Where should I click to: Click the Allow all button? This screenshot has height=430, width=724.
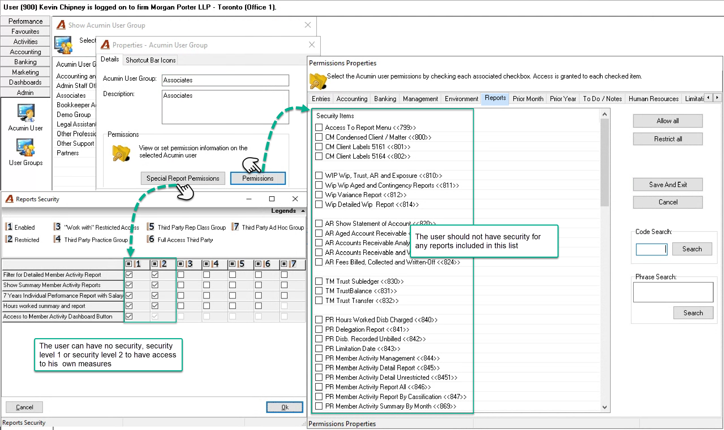point(668,121)
